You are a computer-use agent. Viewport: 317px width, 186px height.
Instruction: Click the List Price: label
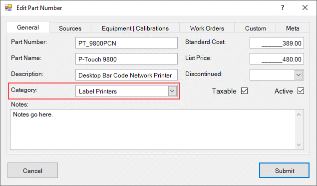click(x=199, y=58)
